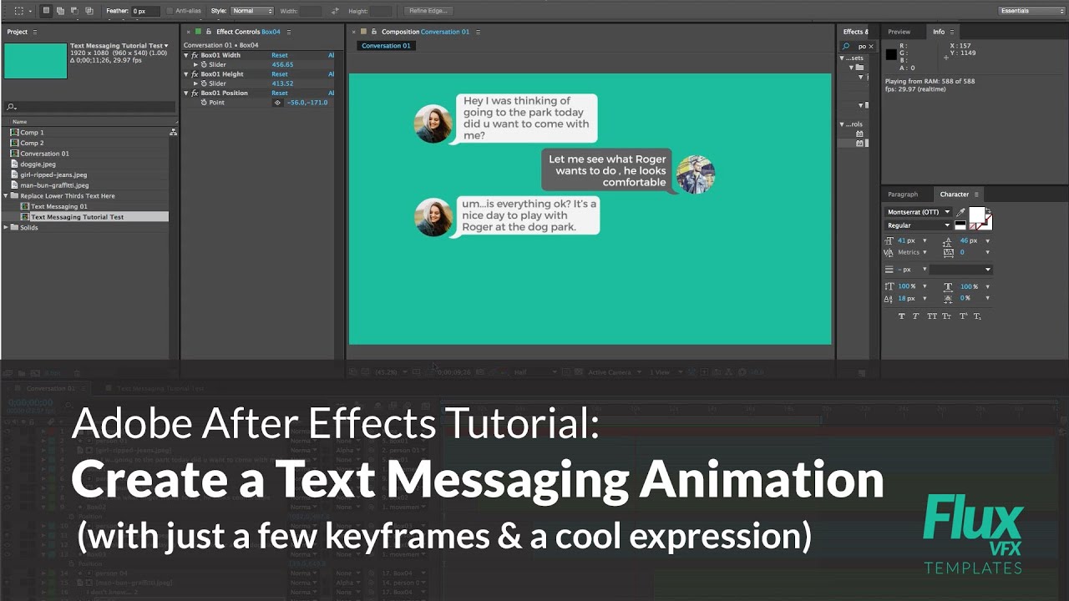Open the stroke type dropdown in Character panel

tap(961, 270)
